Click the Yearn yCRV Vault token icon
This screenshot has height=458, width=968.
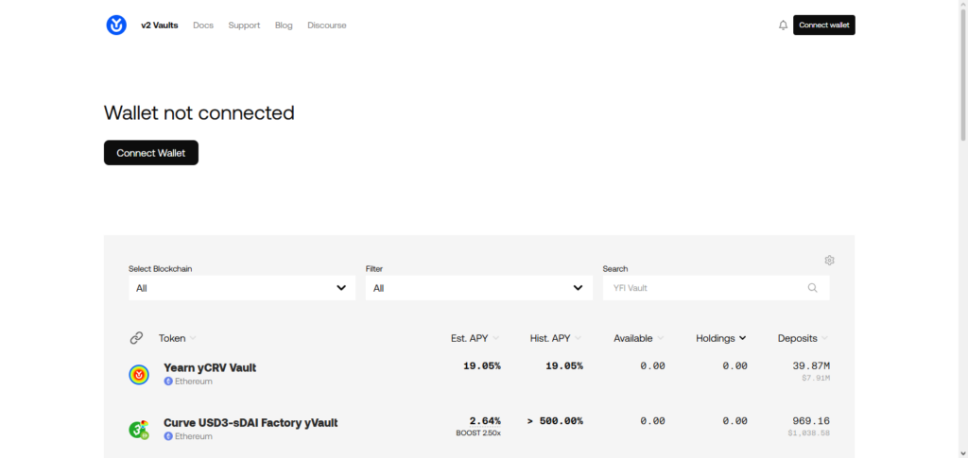coord(139,375)
